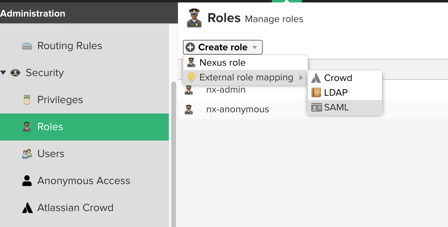The width and height of the screenshot is (448, 227).
Task: Open the nx-anonymous role entry
Action: pyautogui.click(x=238, y=110)
